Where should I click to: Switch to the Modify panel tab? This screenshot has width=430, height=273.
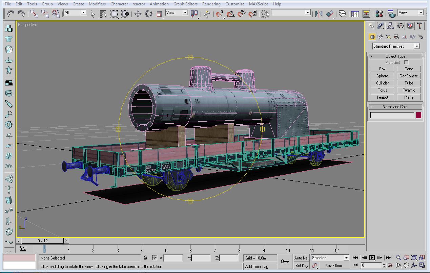pos(381,26)
